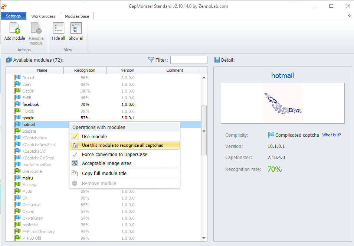Click the Acceptable image sizes icon
Viewport: 354px width, 246px height.
pos(75,163)
